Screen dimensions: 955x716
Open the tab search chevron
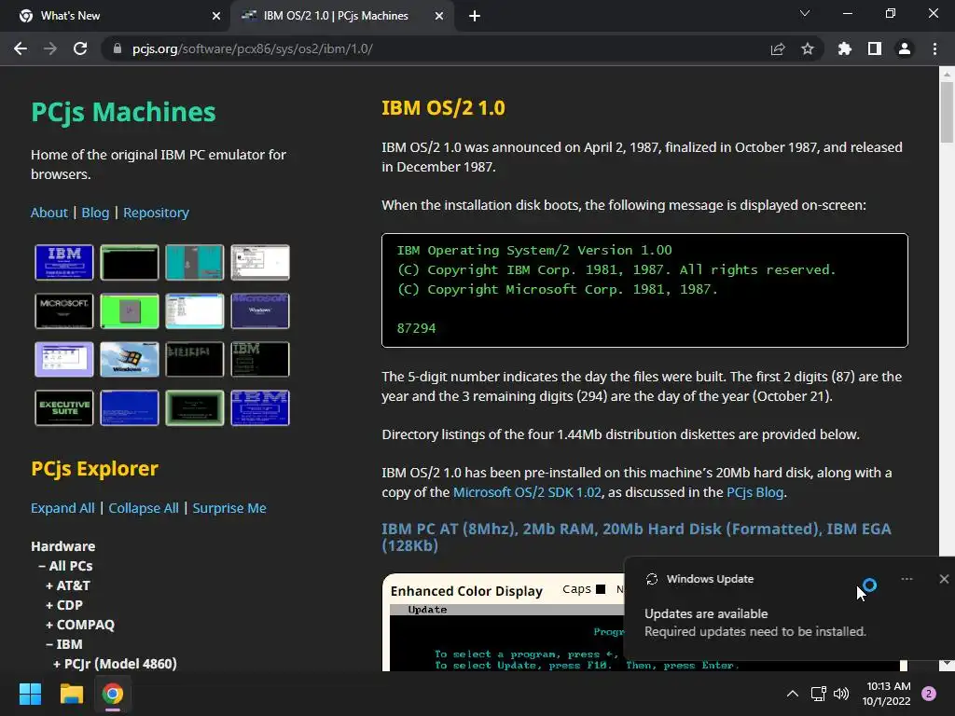tap(805, 13)
